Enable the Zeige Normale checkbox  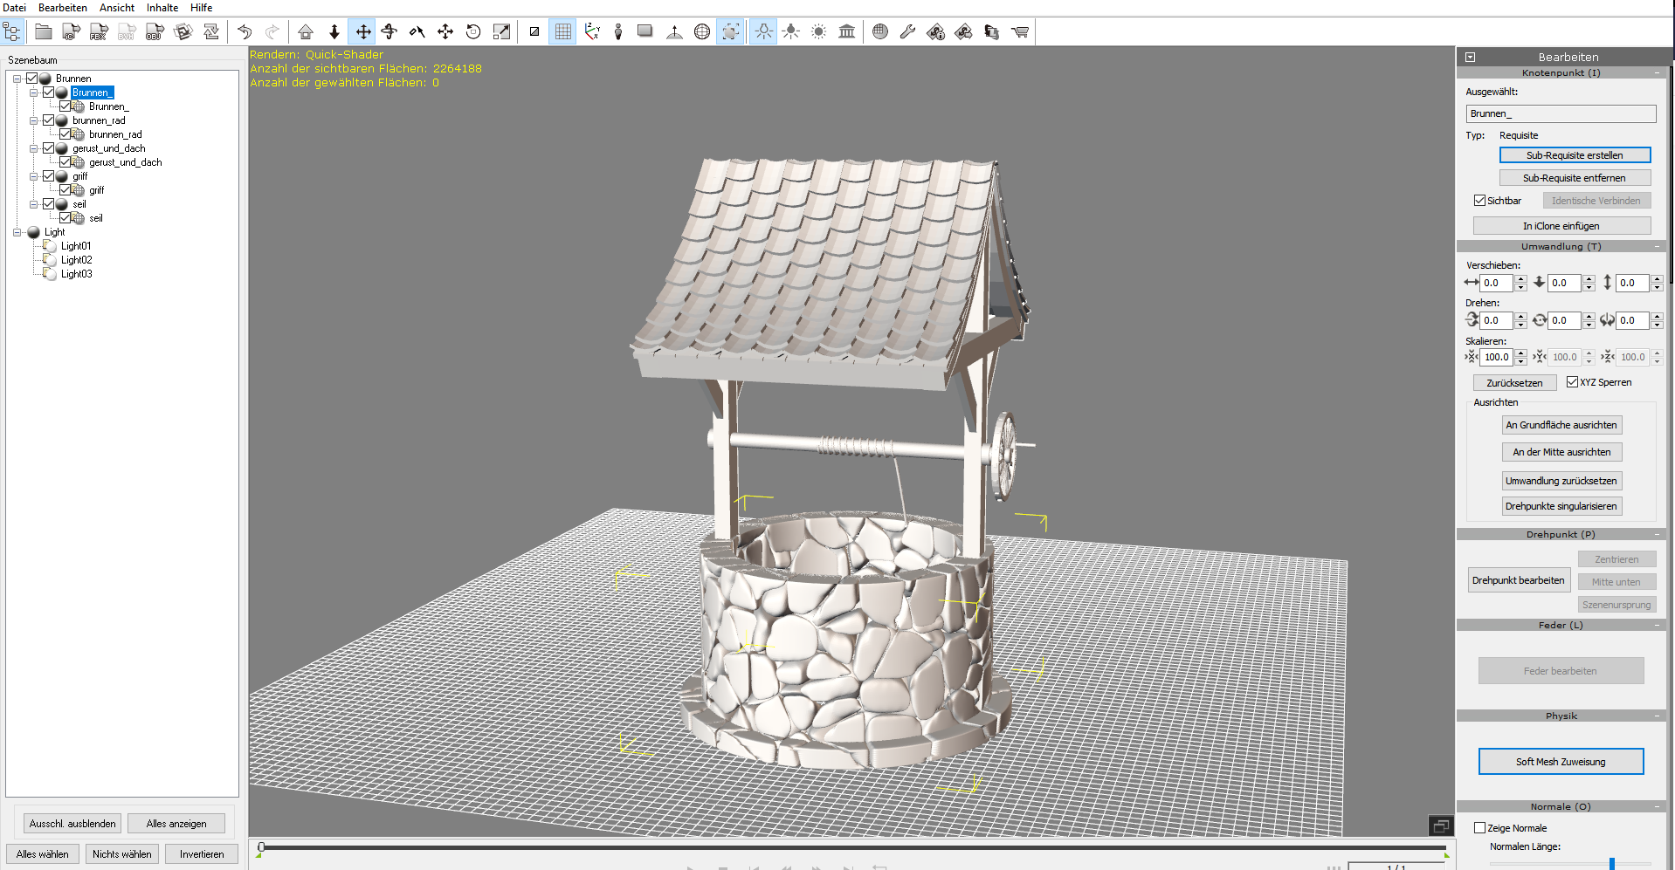click(x=1479, y=828)
